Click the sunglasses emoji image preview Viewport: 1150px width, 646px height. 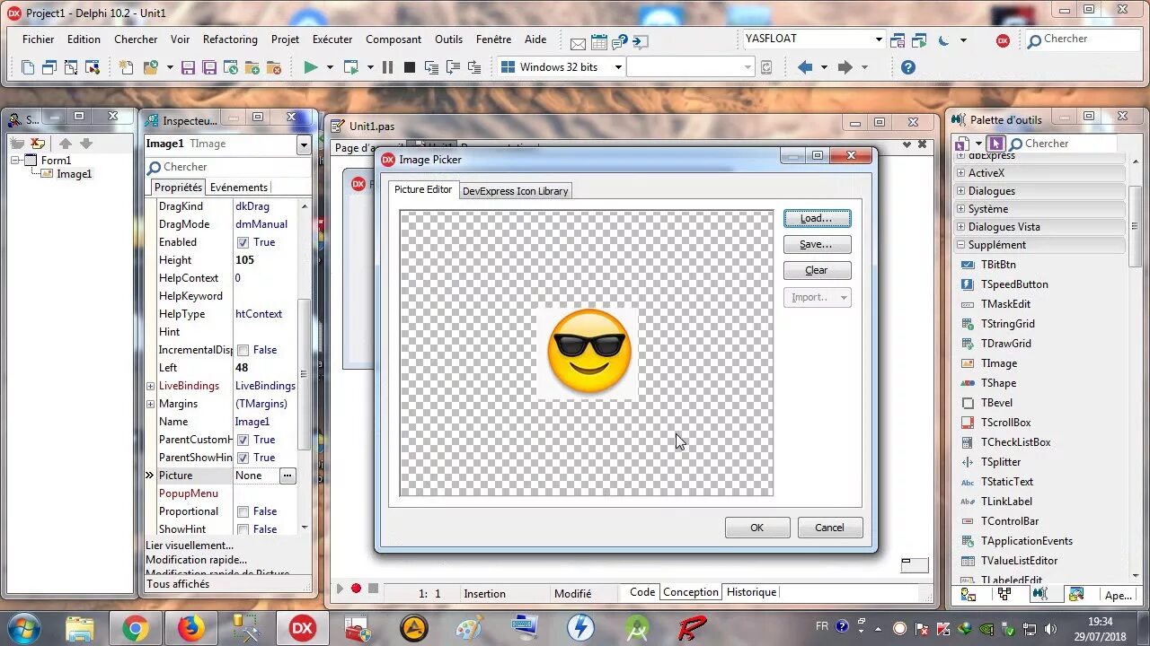pos(589,352)
